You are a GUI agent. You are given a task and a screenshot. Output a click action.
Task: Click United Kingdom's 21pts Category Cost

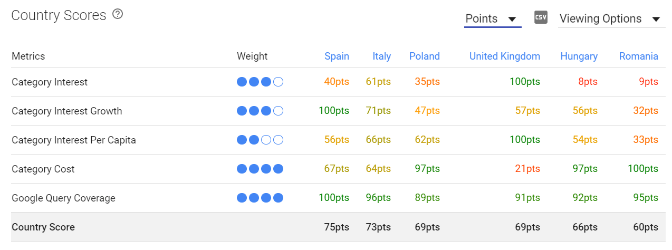[x=527, y=169]
